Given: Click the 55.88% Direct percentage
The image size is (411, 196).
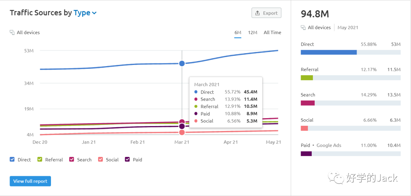Looking at the screenshot, I should (368, 44).
